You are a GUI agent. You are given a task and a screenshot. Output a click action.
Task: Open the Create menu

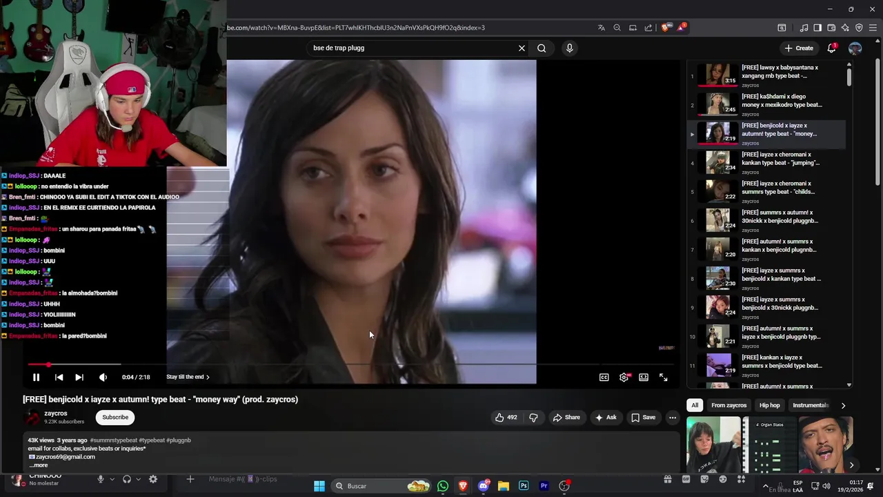pyautogui.click(x=799, y=48)
